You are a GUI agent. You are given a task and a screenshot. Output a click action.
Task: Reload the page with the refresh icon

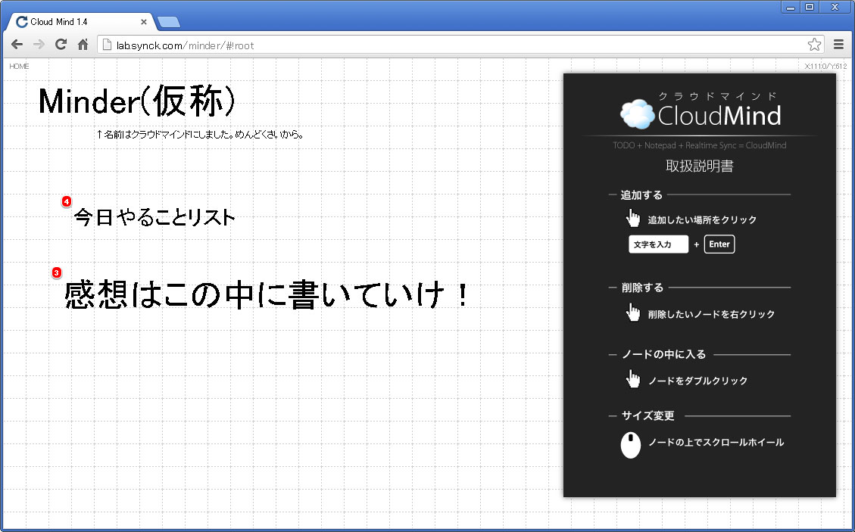(x=61, y=45)
